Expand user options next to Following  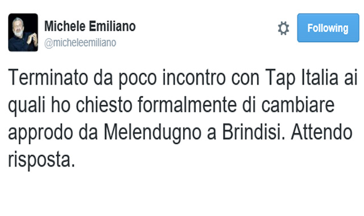(283, 28)
